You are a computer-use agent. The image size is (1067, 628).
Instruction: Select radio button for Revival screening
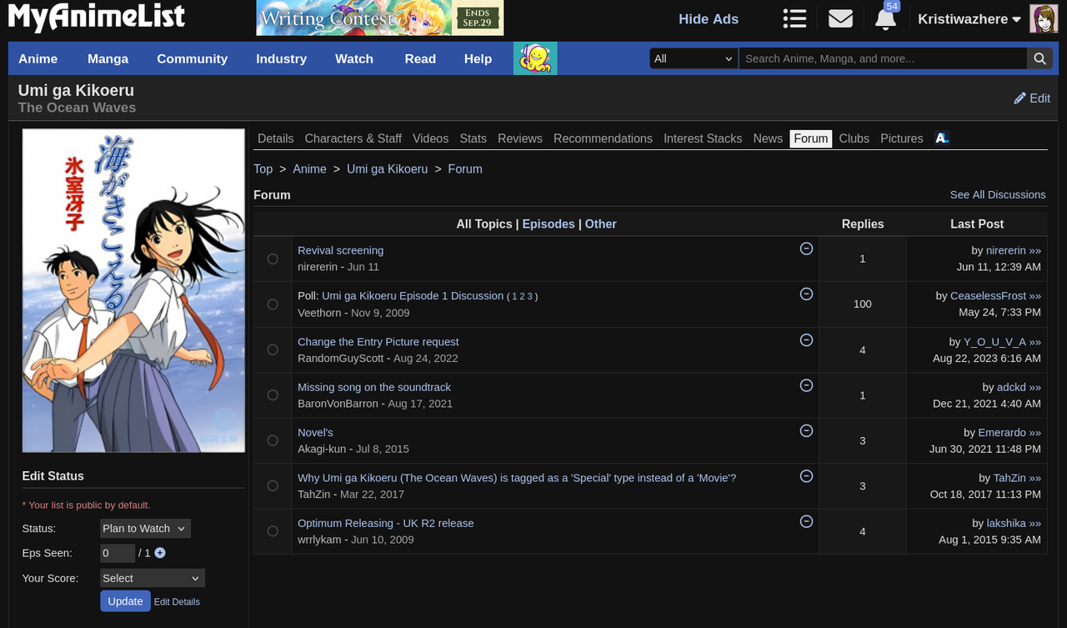point(273,259)
